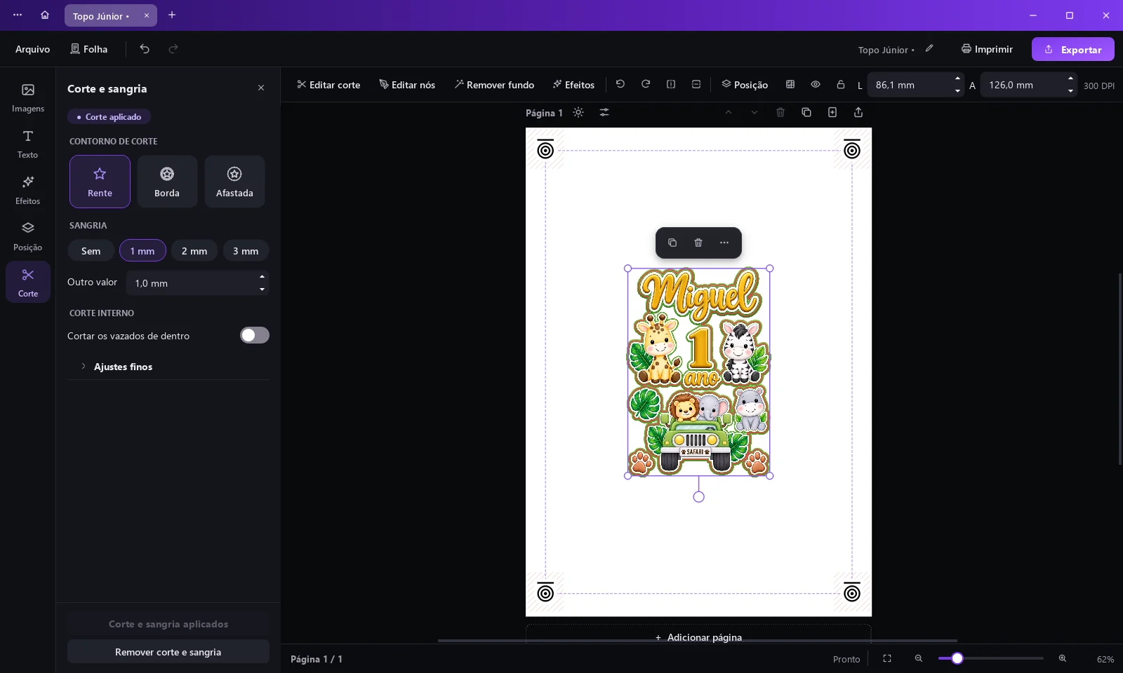Click the zoom slider handle
Viewport: 1123px width, 673px height.
click(x=957, y=658)
